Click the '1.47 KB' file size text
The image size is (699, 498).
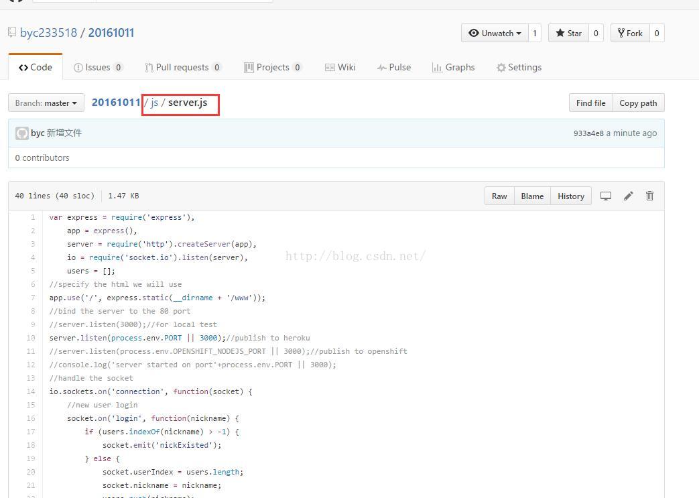[x=123, y=196]
